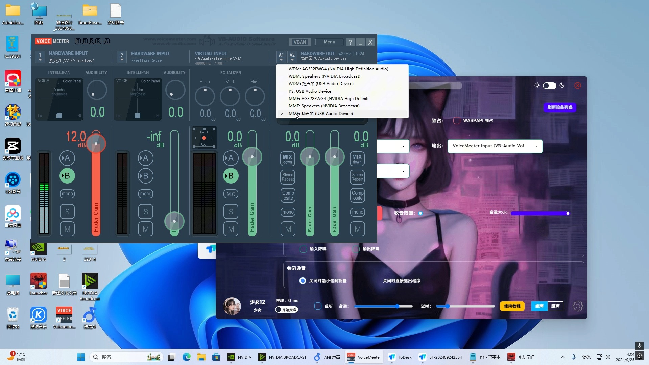Mute hardware input 1 strip
Screen dimensions: 649x365
pos(67,229)
